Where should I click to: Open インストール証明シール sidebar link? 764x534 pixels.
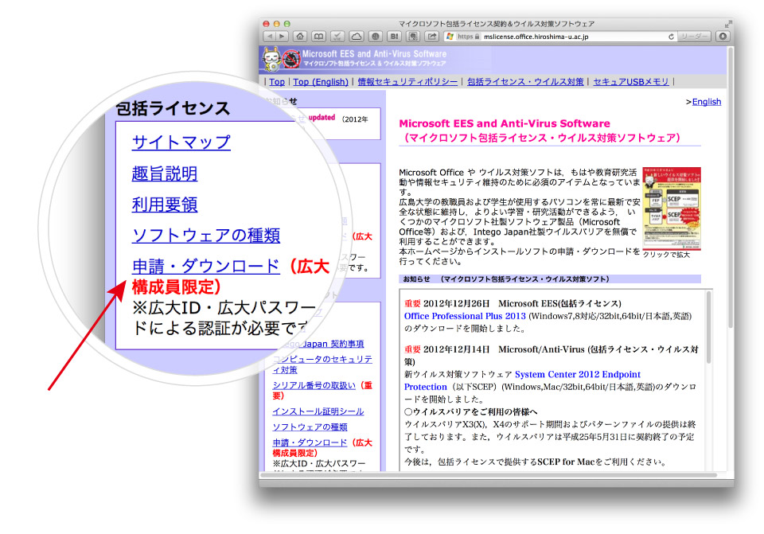pyautogui.click(x=318, y=411)
